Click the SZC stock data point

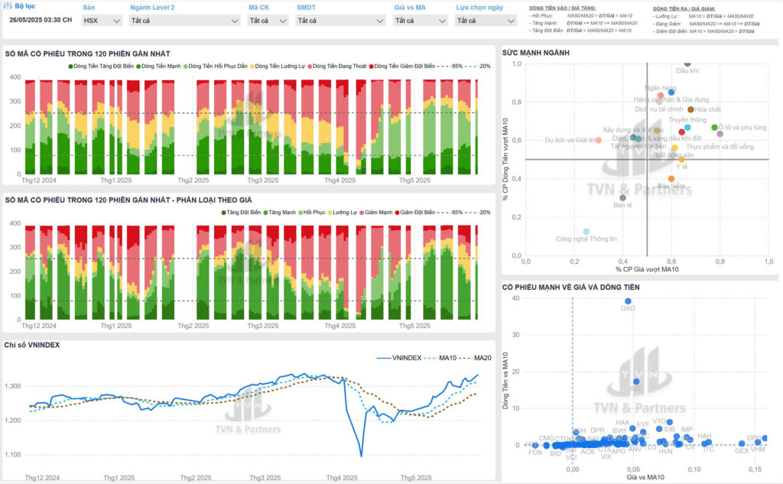636,382
